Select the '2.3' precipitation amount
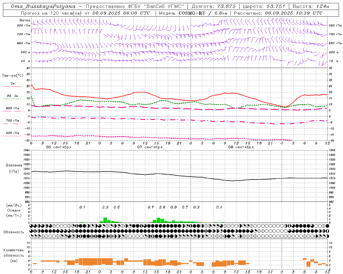 click(105, 207)
